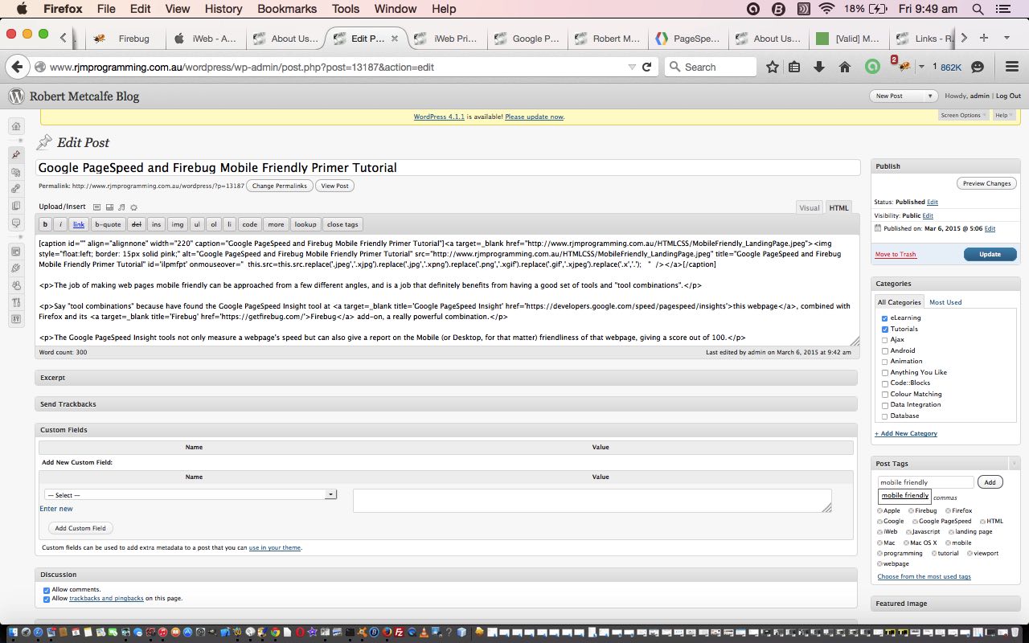Open the Links chain icon in sidebar
The width and height of the screenshot is (1029, 643).
pyautogui.click(x=16, y=189)
